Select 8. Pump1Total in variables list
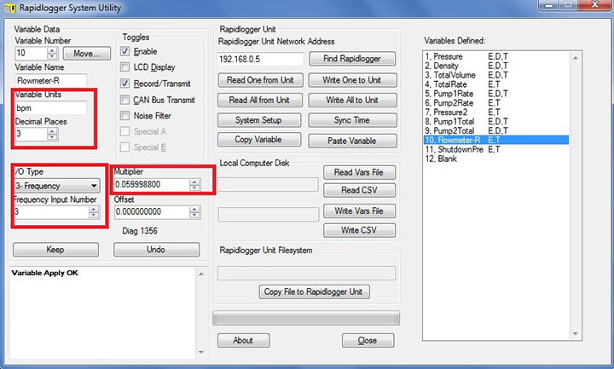 coord(496,121)
